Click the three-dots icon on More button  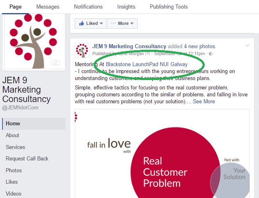coord(113,23)
